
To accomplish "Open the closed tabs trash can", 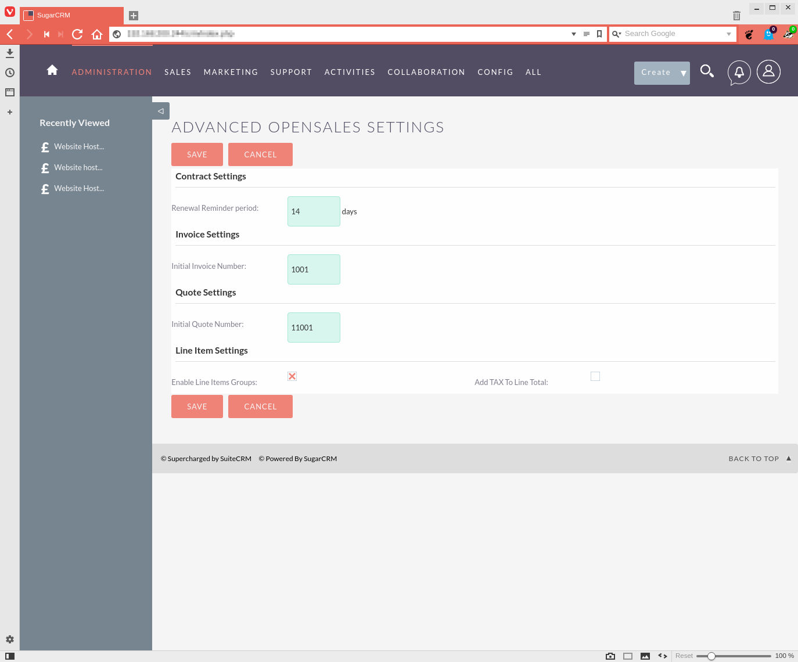I will tap(736, 16).
